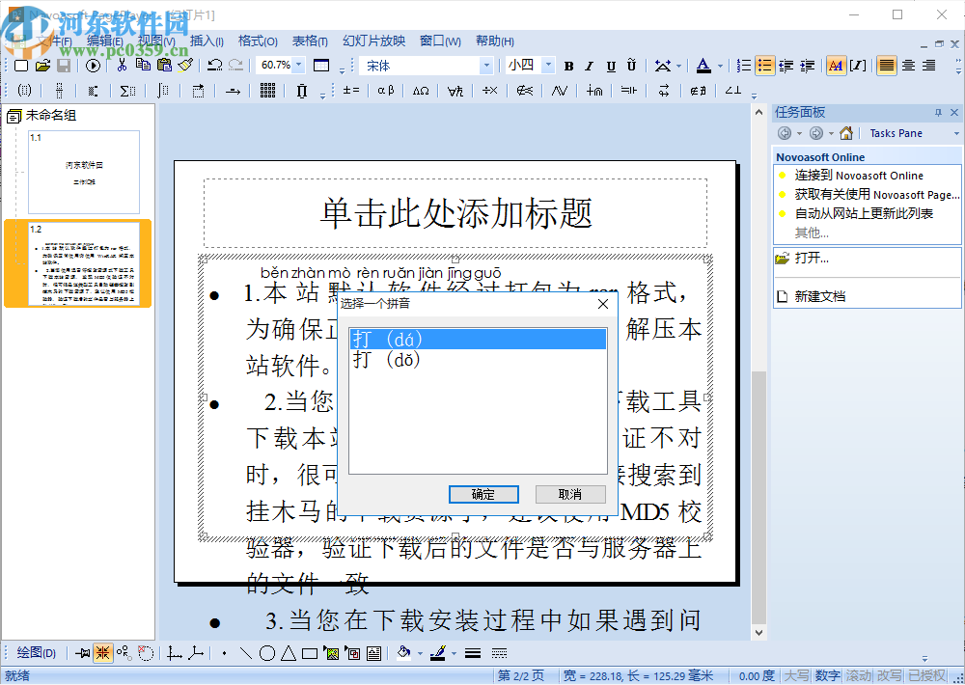Save the document with the Save icon

coord(64,65)
